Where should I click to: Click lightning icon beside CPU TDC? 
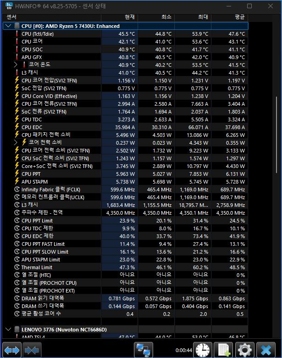[17, 119]
